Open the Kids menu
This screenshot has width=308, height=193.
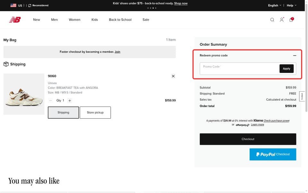coord(94,20)
